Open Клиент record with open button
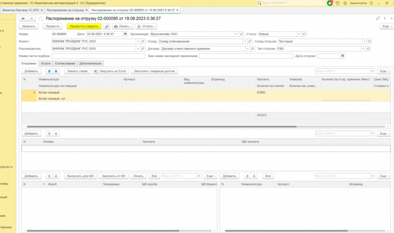394x233 pixels. (143, 41)
